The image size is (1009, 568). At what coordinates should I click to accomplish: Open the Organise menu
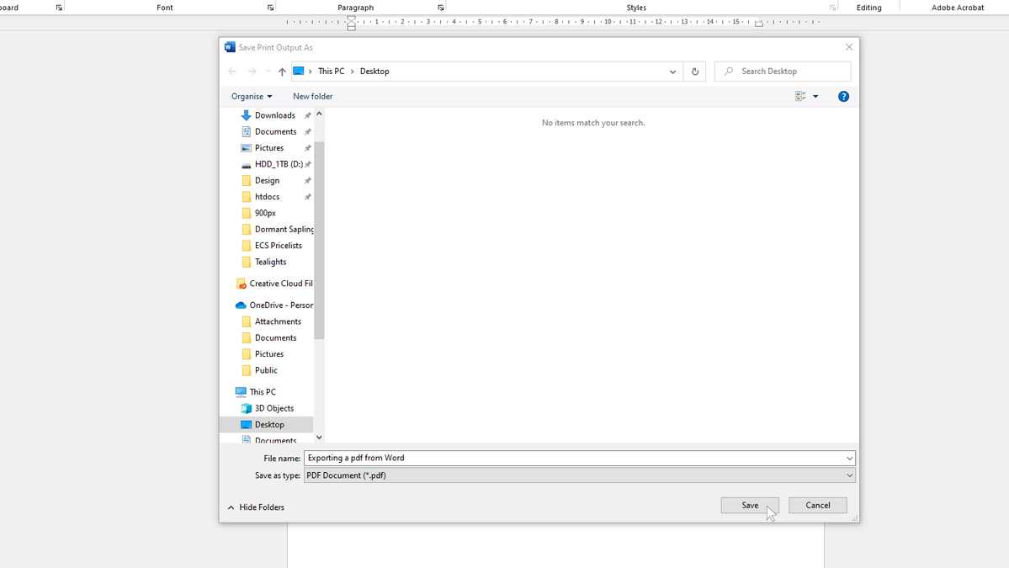[x=251, y=96]
